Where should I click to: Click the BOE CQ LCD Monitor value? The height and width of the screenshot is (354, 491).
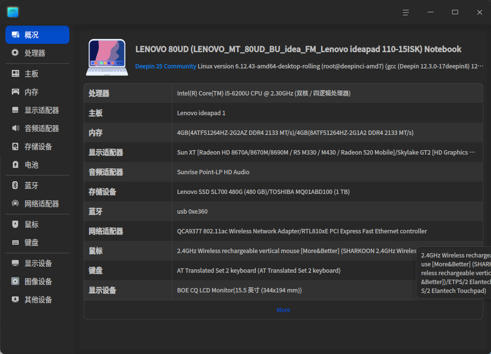(239, 290)
